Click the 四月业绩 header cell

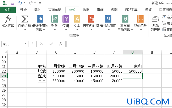pyautogui.click(x=114, y=66)
